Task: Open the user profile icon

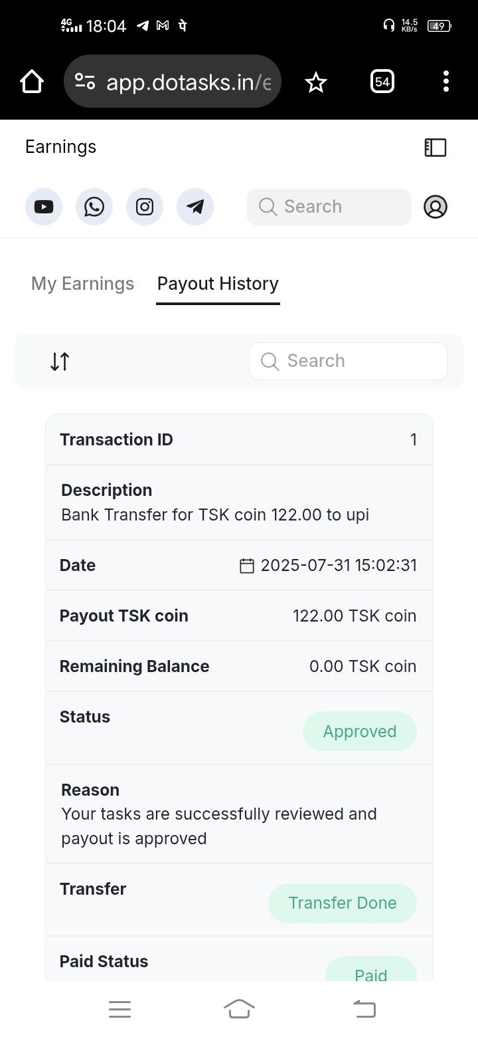Action: 436,207
